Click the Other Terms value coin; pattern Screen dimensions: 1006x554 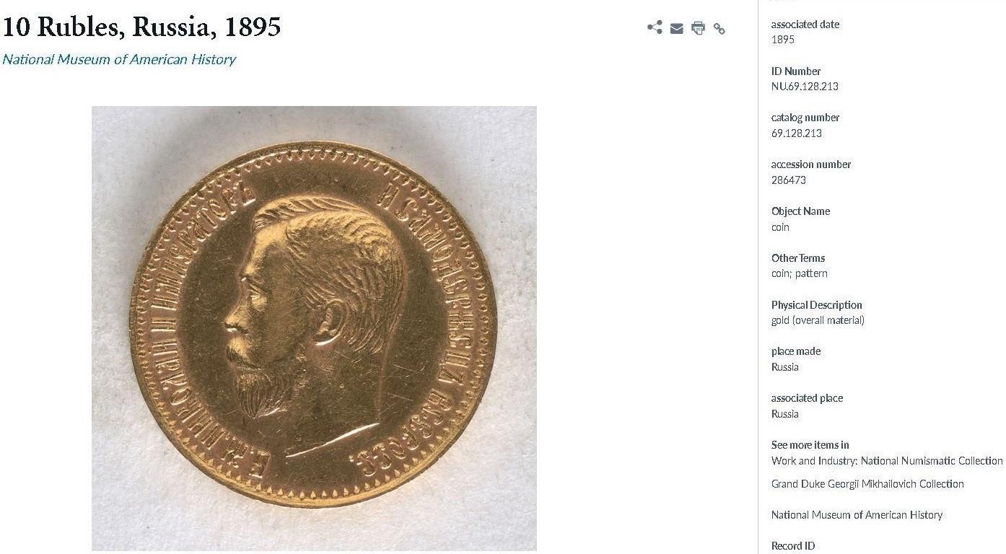tap(800, 273)
